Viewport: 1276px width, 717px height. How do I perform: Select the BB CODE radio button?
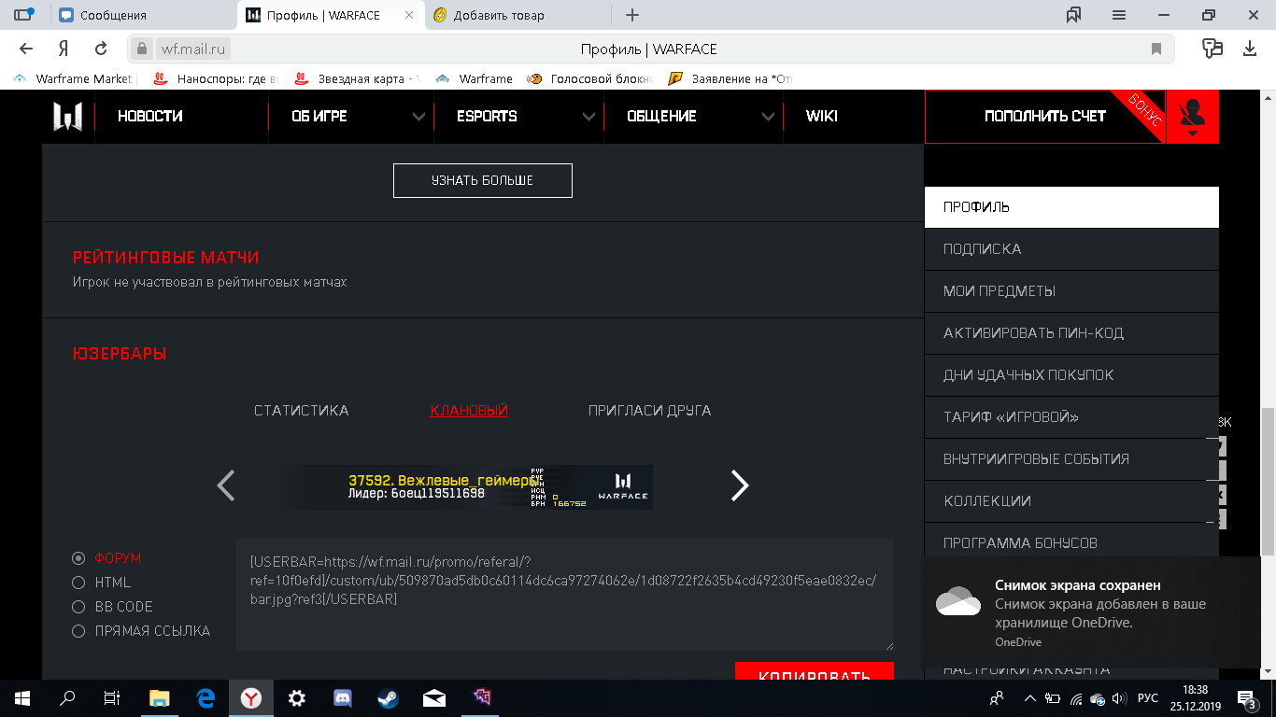78,607
